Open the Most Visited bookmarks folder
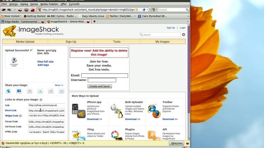Screen dimensions: 264x148 point(11,16)
